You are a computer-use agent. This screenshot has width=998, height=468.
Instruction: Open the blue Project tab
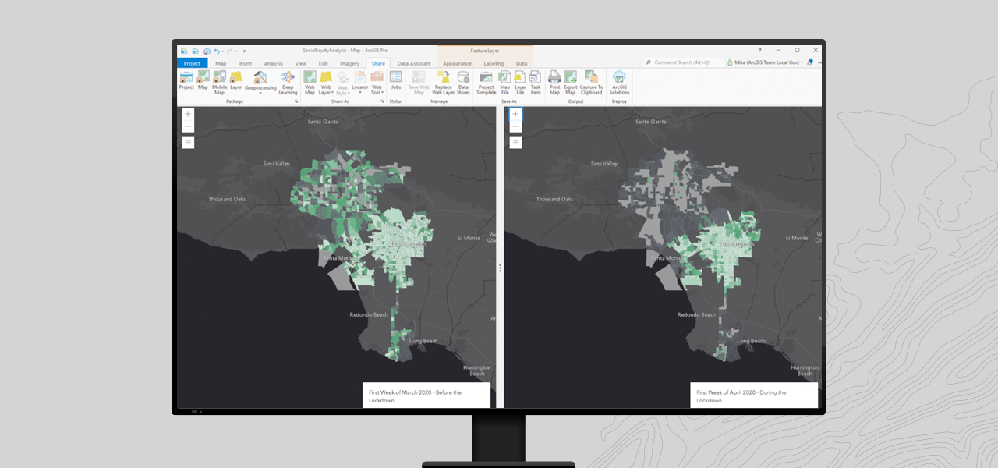click(192, 63)
